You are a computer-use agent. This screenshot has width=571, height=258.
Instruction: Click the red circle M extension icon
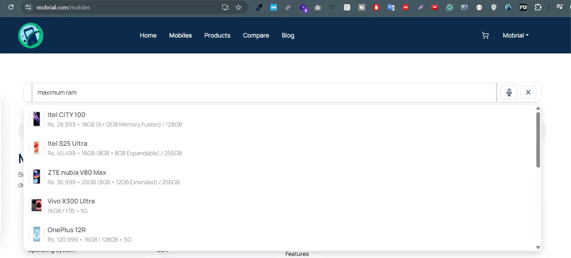pos(406,7)
